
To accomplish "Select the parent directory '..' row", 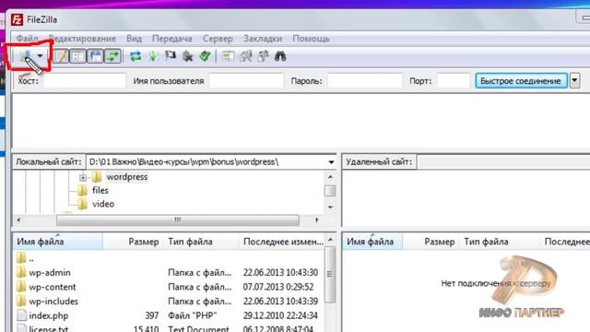I will (169, 258).
